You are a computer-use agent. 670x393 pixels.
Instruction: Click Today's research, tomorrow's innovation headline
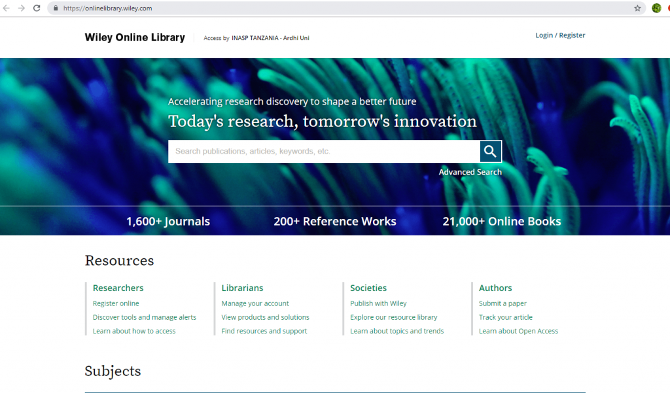pos(322,122)
